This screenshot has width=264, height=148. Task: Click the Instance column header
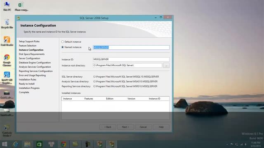(67, 99)
